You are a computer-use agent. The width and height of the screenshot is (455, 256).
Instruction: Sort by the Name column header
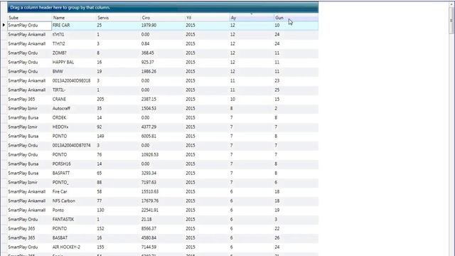pyautogui.click(x=74, y=18)
